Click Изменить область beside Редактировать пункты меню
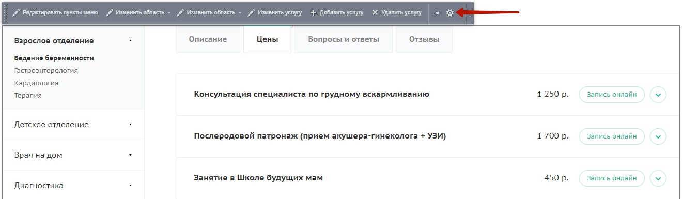 (135, 12)
